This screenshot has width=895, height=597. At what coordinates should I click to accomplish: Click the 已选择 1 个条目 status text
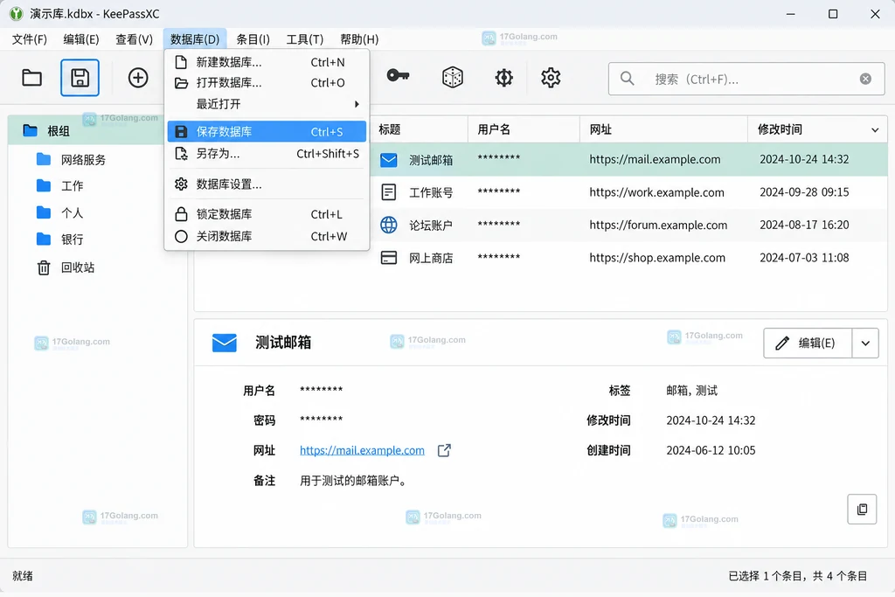pyautogui.click(x=767, y=576)
